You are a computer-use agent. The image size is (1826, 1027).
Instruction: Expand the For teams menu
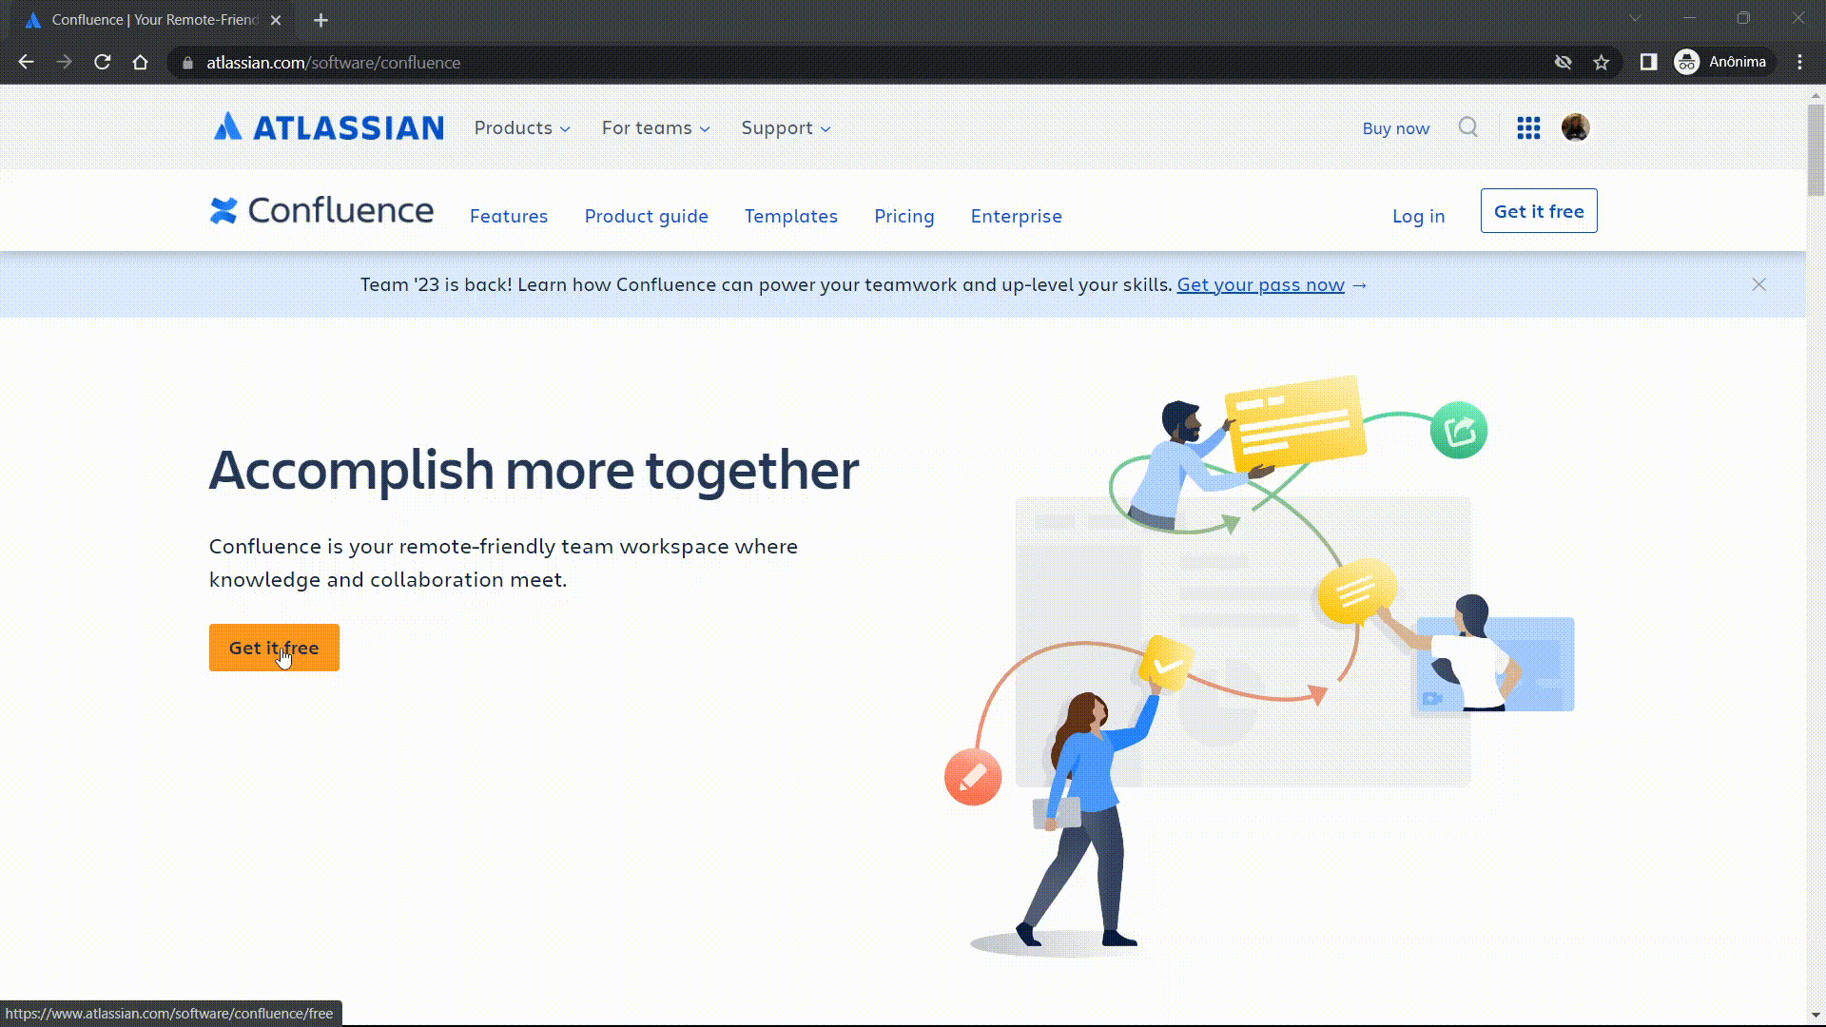pyautogui.click(x=655, y=127)
